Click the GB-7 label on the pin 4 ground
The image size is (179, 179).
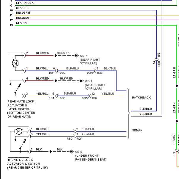coord(88,81)
